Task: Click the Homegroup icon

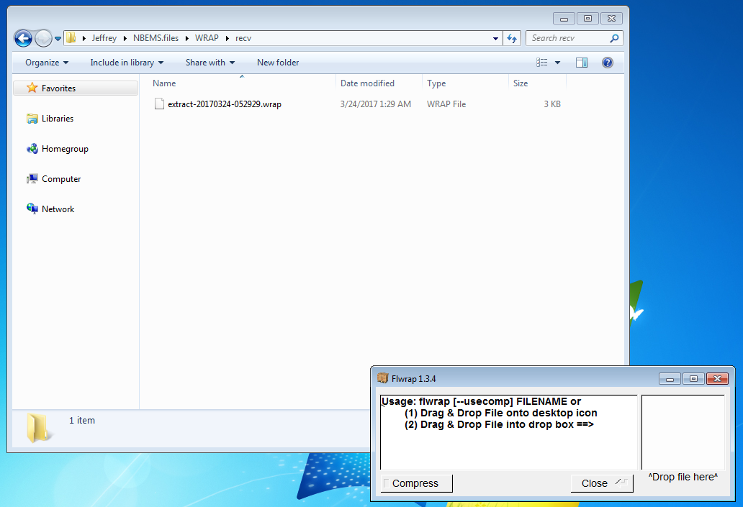Action: pos(32,149)
